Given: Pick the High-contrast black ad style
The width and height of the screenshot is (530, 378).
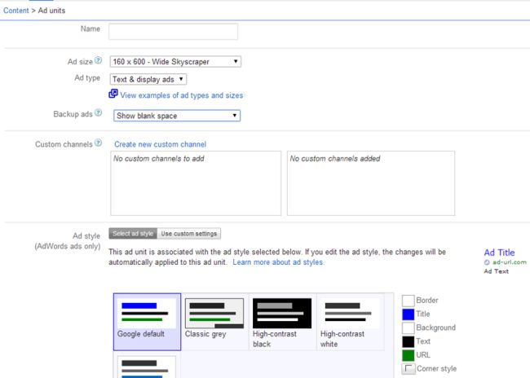Looking at the screenshot, I should coord(282,322).
